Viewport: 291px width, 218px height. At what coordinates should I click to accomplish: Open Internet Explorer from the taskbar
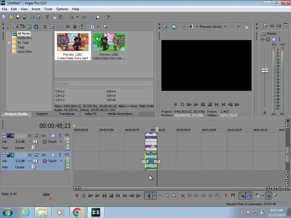click(x=25, y=212)
